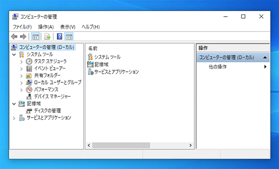279x169 pixels.
Task: Click the タスク スケジューラ clock icon
Action: pos(29,62)
